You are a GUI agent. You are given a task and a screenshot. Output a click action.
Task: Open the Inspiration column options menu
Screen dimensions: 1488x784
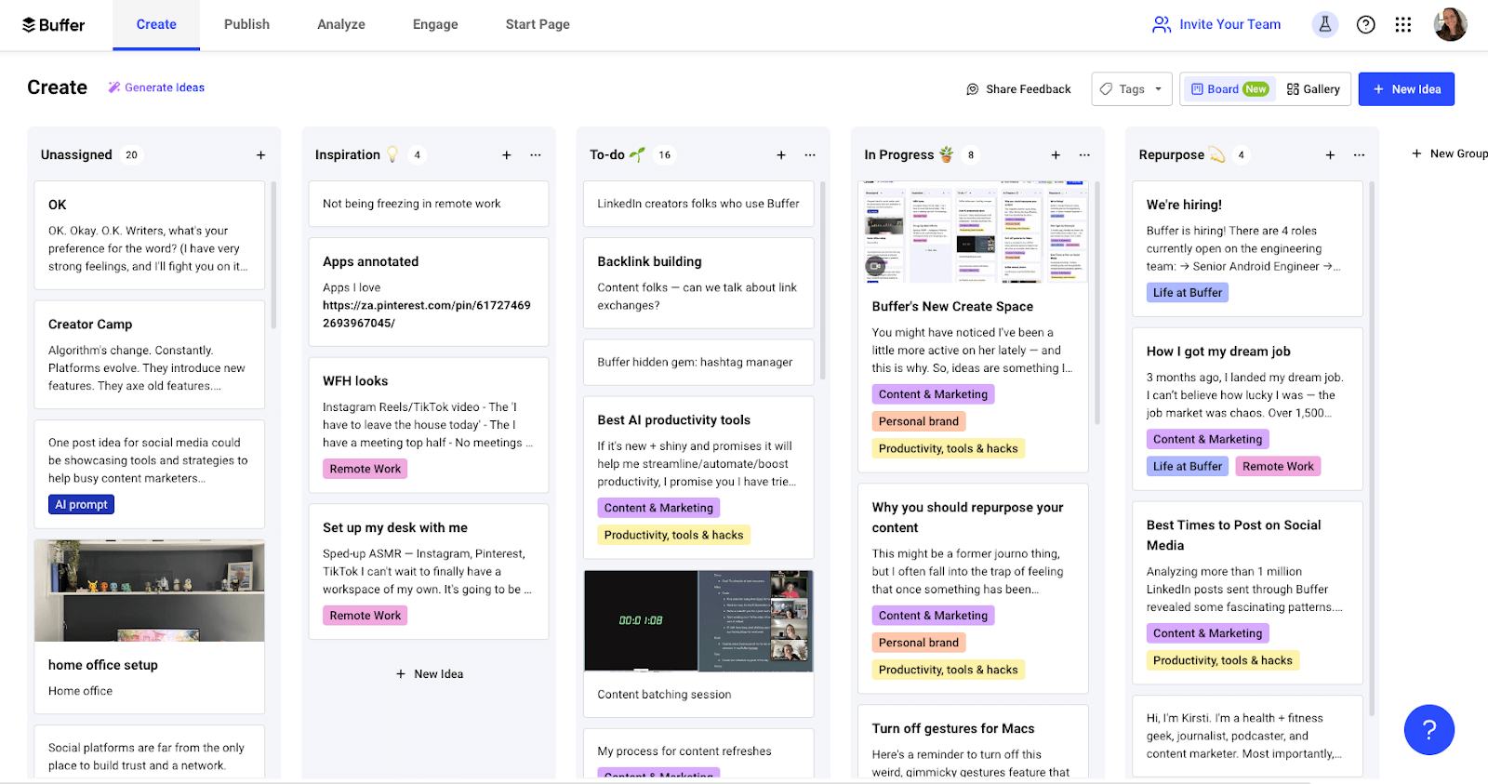pyautogui.click(x=536, y=155)
